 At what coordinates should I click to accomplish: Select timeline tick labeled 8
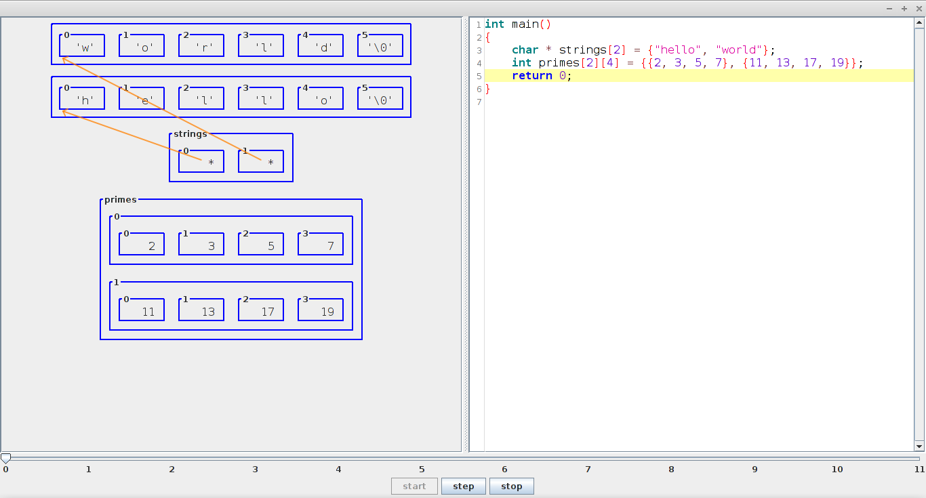click(671, 469)
